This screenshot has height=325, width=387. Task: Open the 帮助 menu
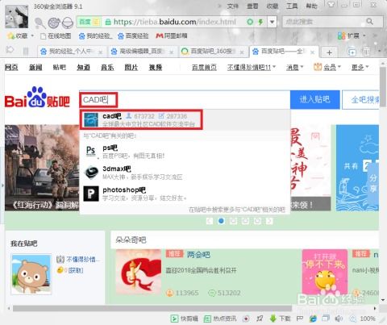pos(311,6)
